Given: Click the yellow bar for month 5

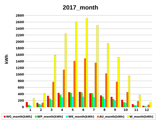Looking at the screenshot, I should (x=76, y=64).
